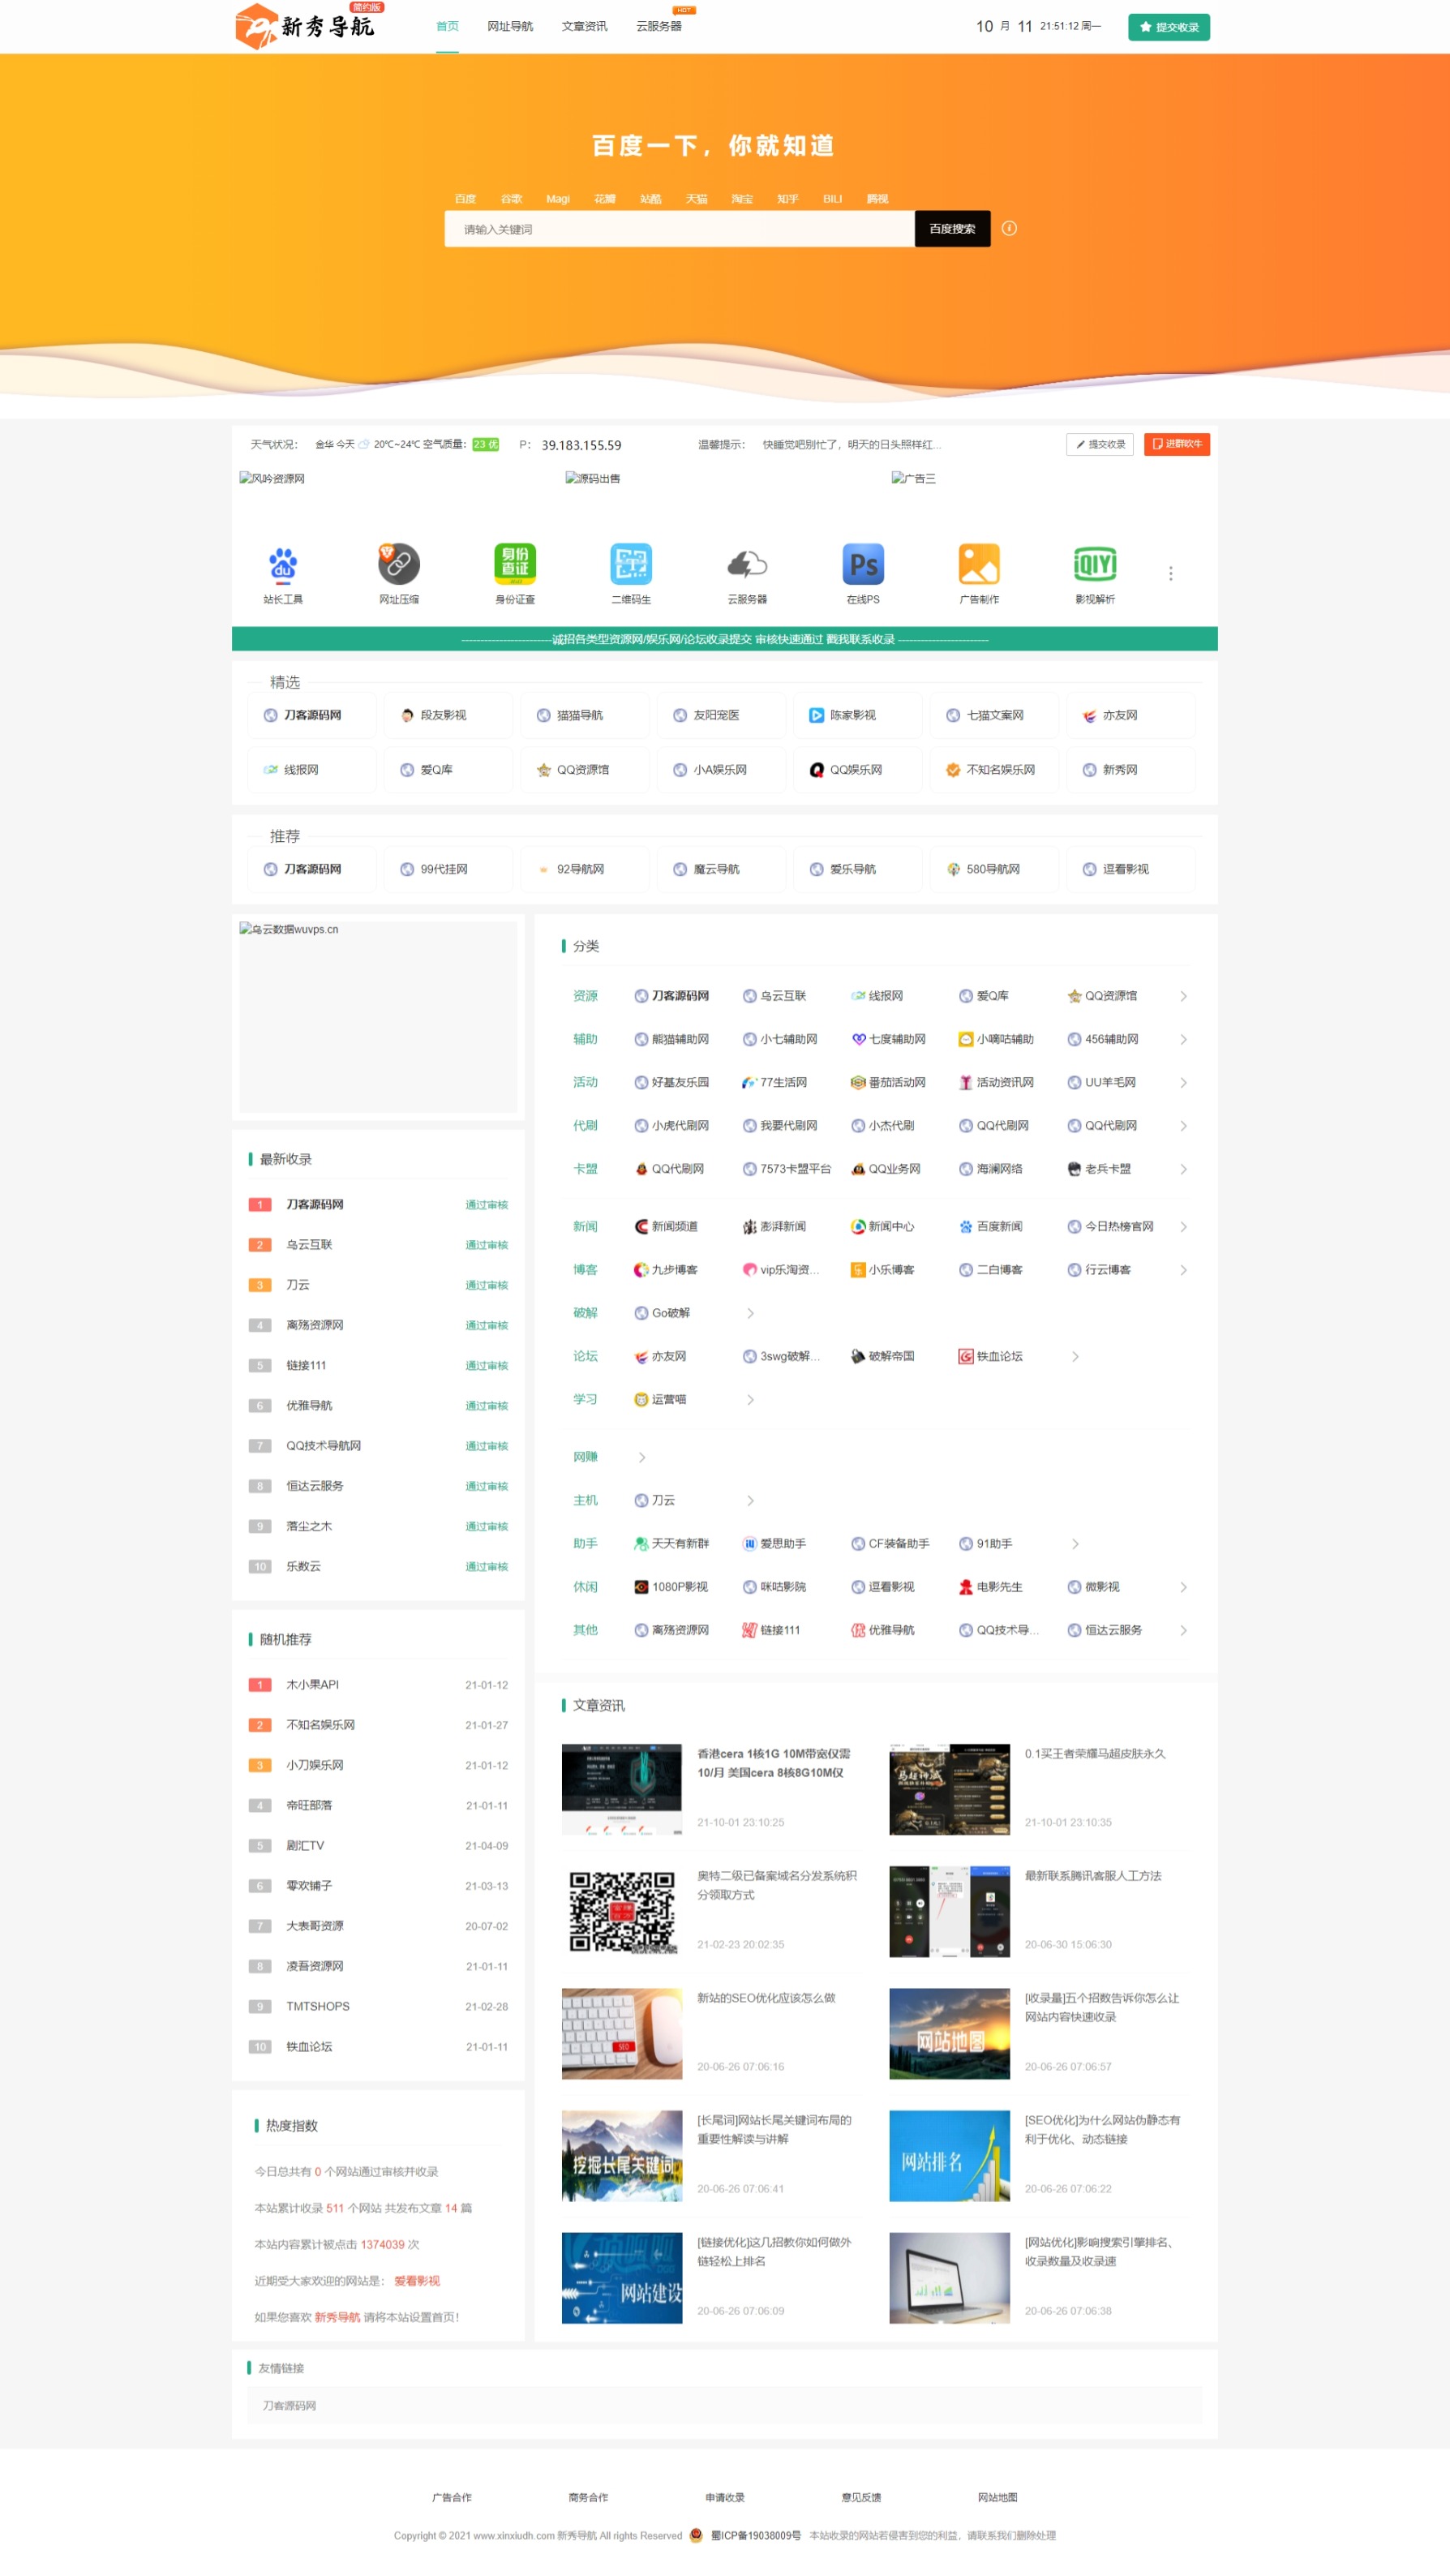Go to the 首页 nav tab
The image size is (1450, 2576).
pyautogui.click(x=447, y=26)
